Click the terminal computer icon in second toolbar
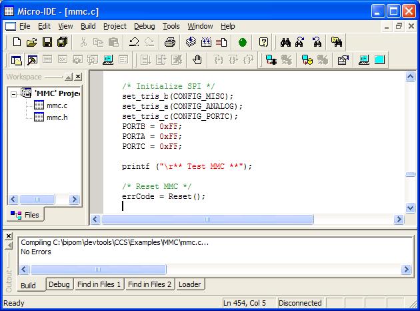Viewport: 420px width, 311px height. [108, 59]
